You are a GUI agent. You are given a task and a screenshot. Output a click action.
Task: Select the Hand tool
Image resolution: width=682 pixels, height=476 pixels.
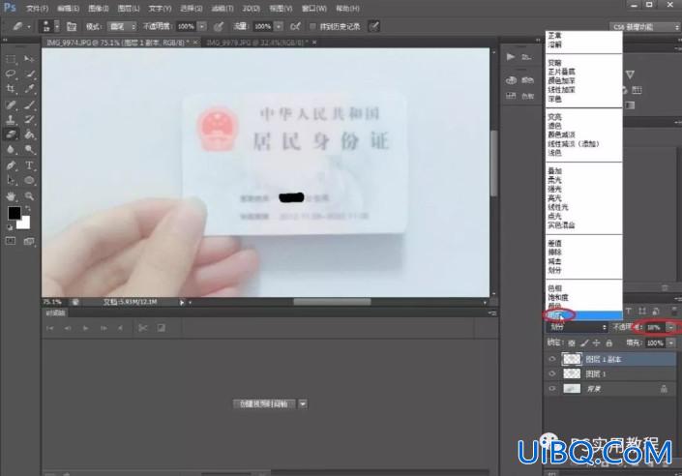point(11,196)
